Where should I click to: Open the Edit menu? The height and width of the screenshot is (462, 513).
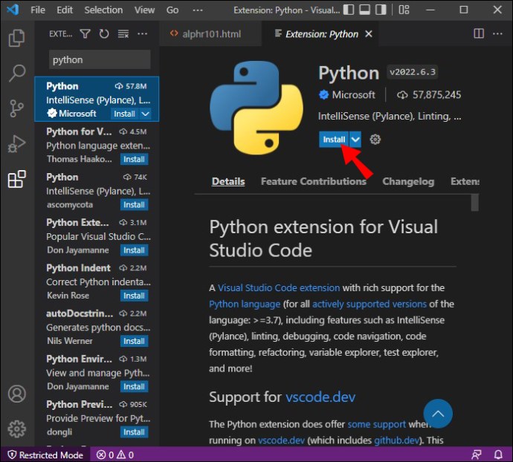[65, 10]
